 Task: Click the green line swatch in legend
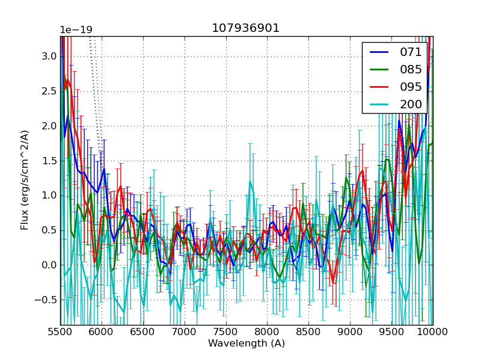coord(379,69)
